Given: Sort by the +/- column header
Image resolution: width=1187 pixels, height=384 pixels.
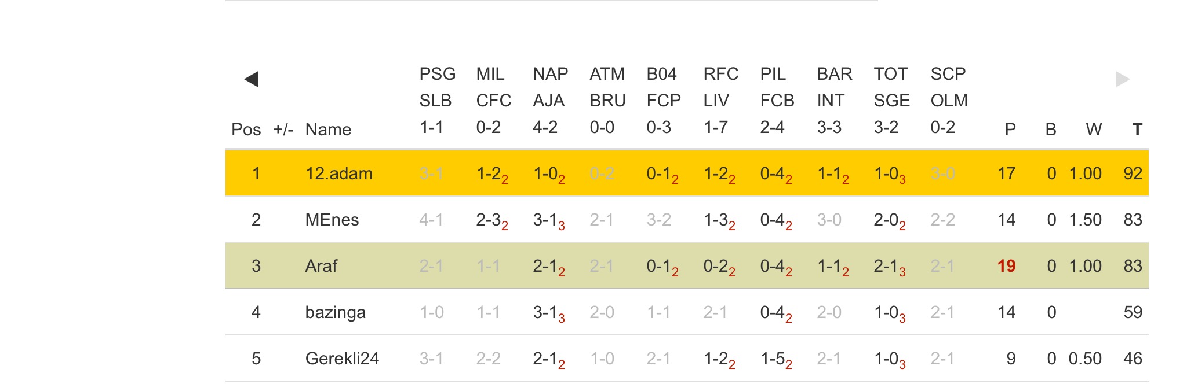Looking at the screenshot, I should 283,130.
